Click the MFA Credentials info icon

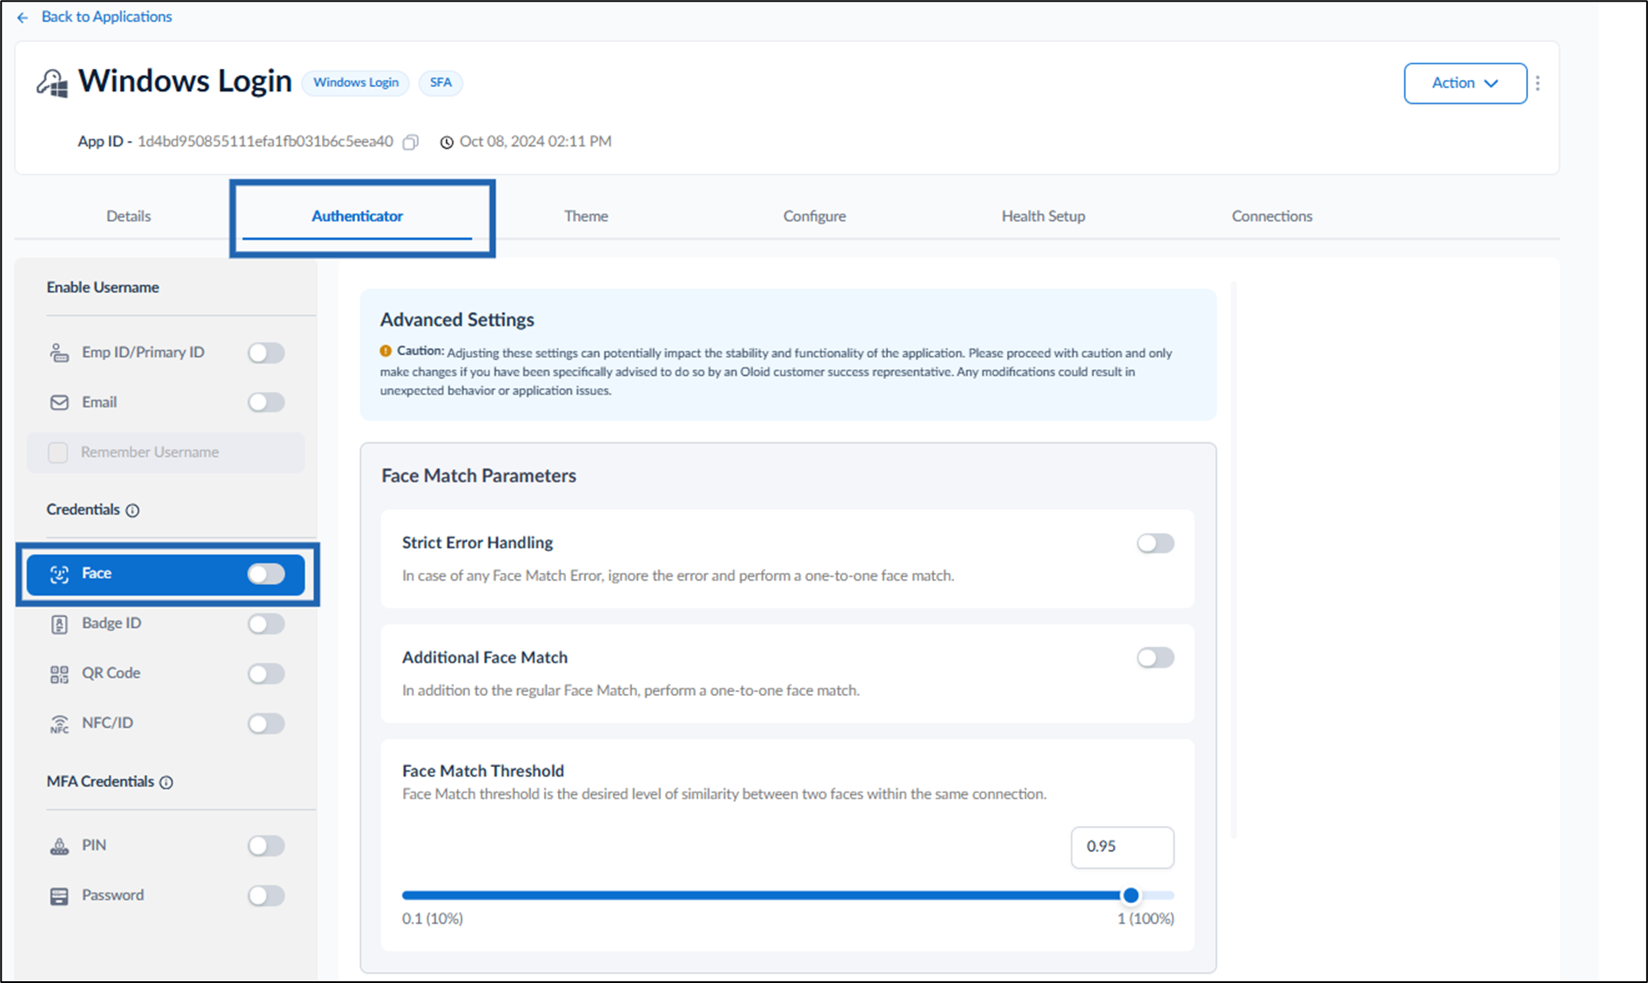(x=166, y=783)
